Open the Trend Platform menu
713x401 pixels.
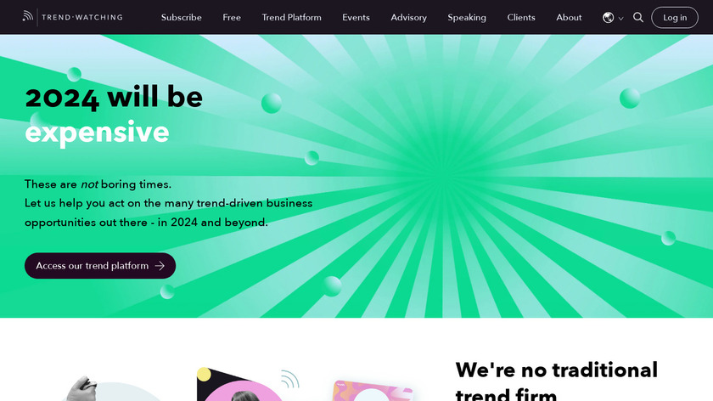click(x=291, y=17)
